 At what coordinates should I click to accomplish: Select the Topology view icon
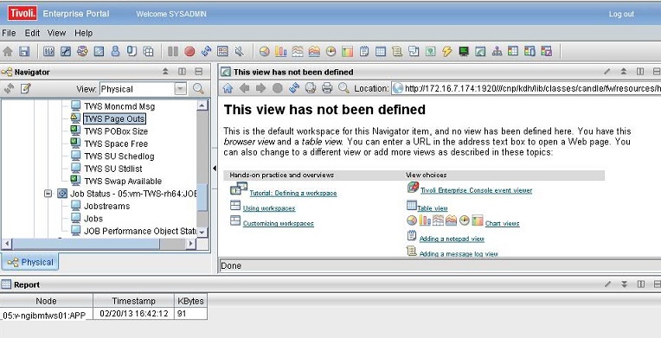point(497,51)
